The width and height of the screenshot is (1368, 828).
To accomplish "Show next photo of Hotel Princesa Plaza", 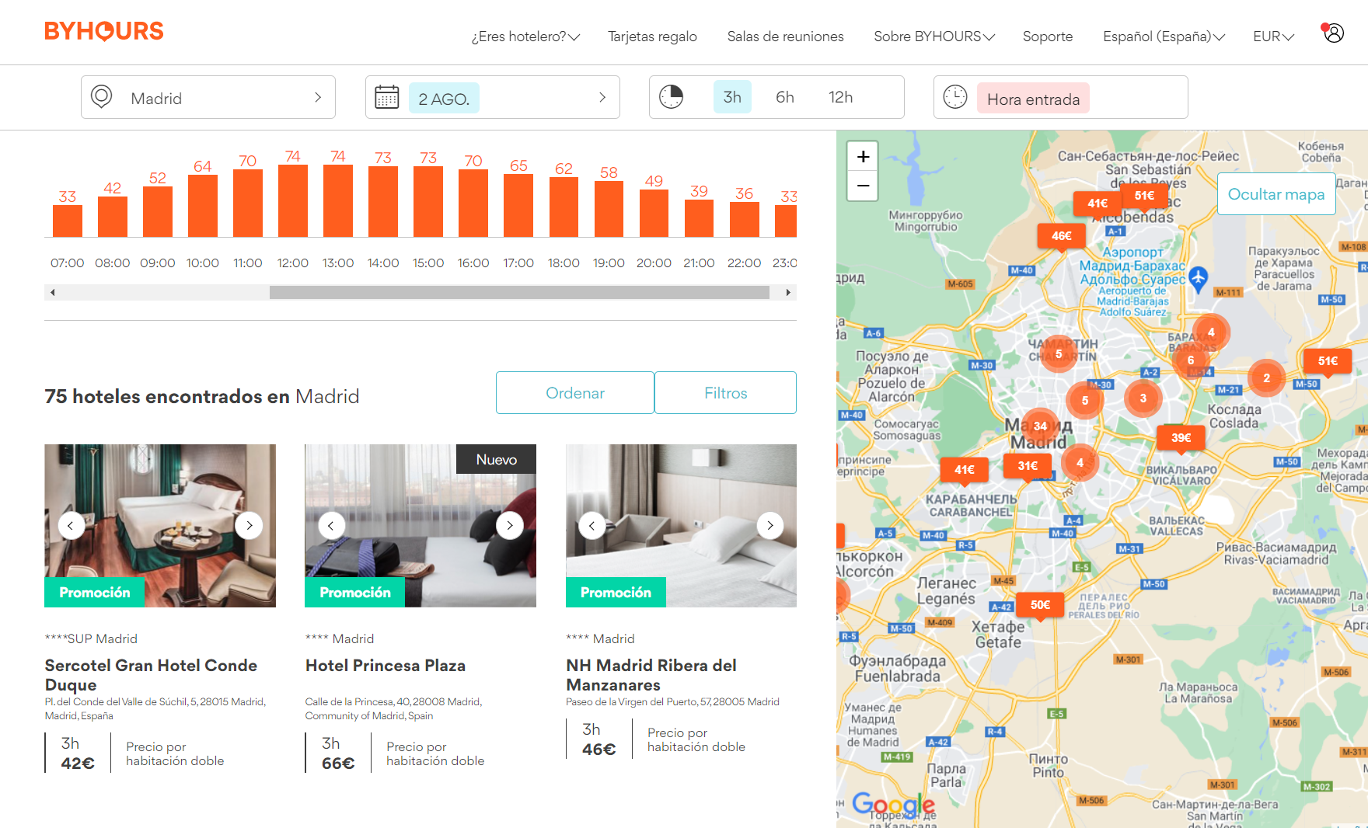I will pos(510,526).
